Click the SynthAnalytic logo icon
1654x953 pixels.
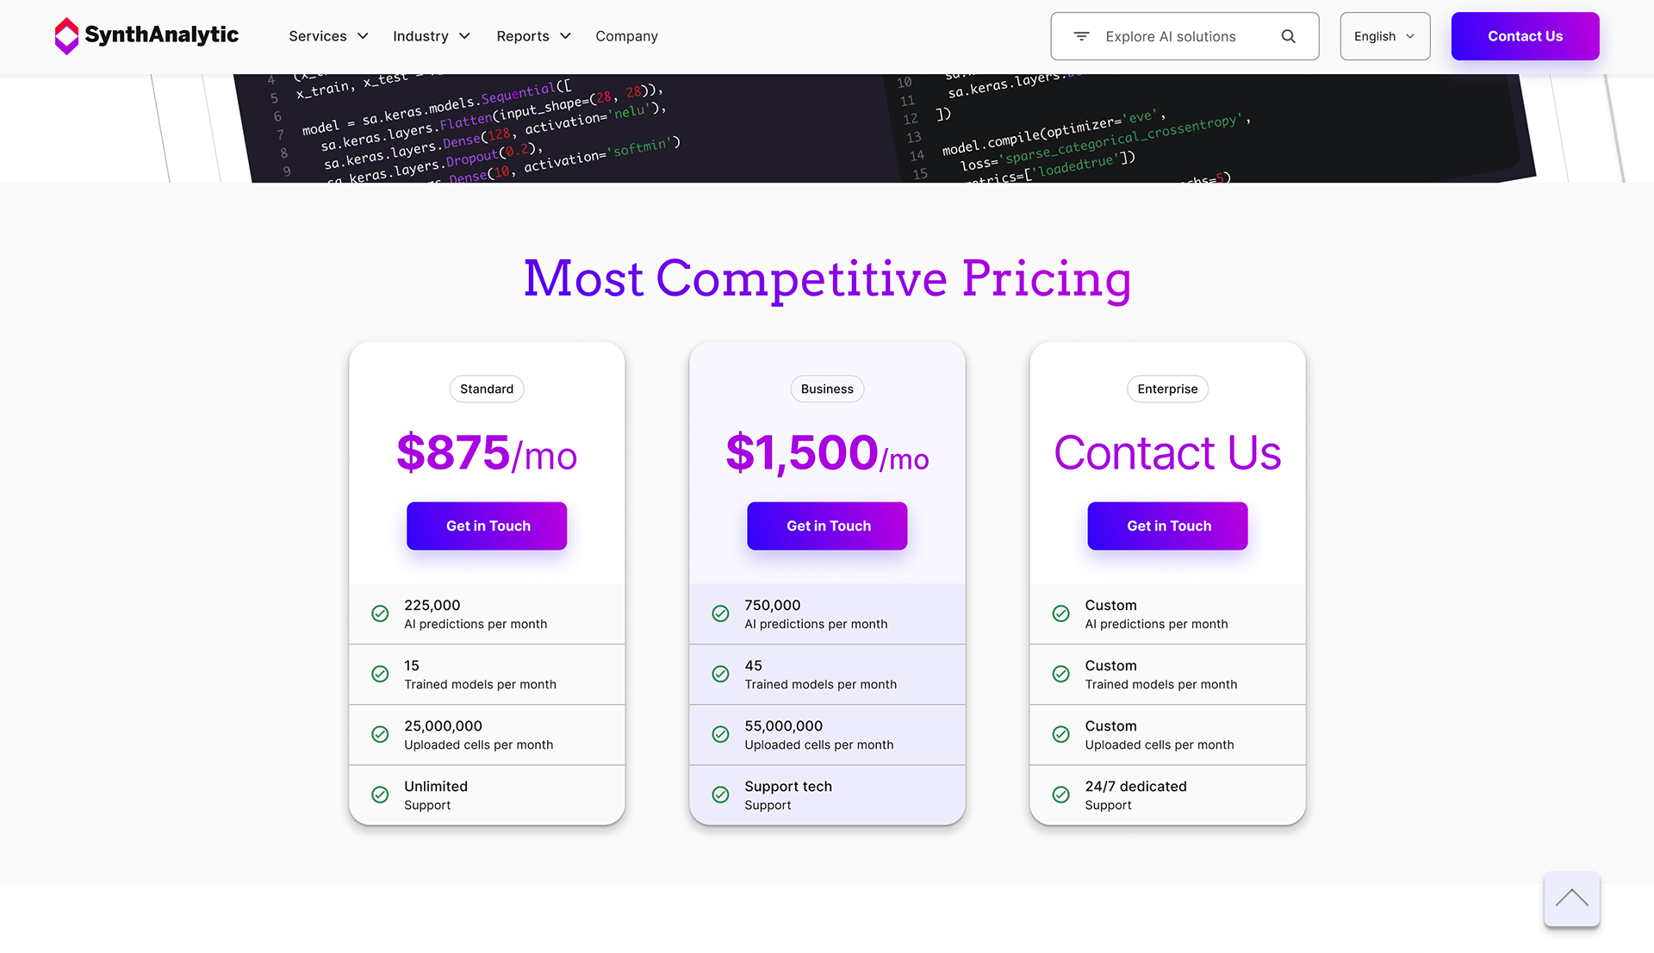pyautogui.click(x=66, y=36)
